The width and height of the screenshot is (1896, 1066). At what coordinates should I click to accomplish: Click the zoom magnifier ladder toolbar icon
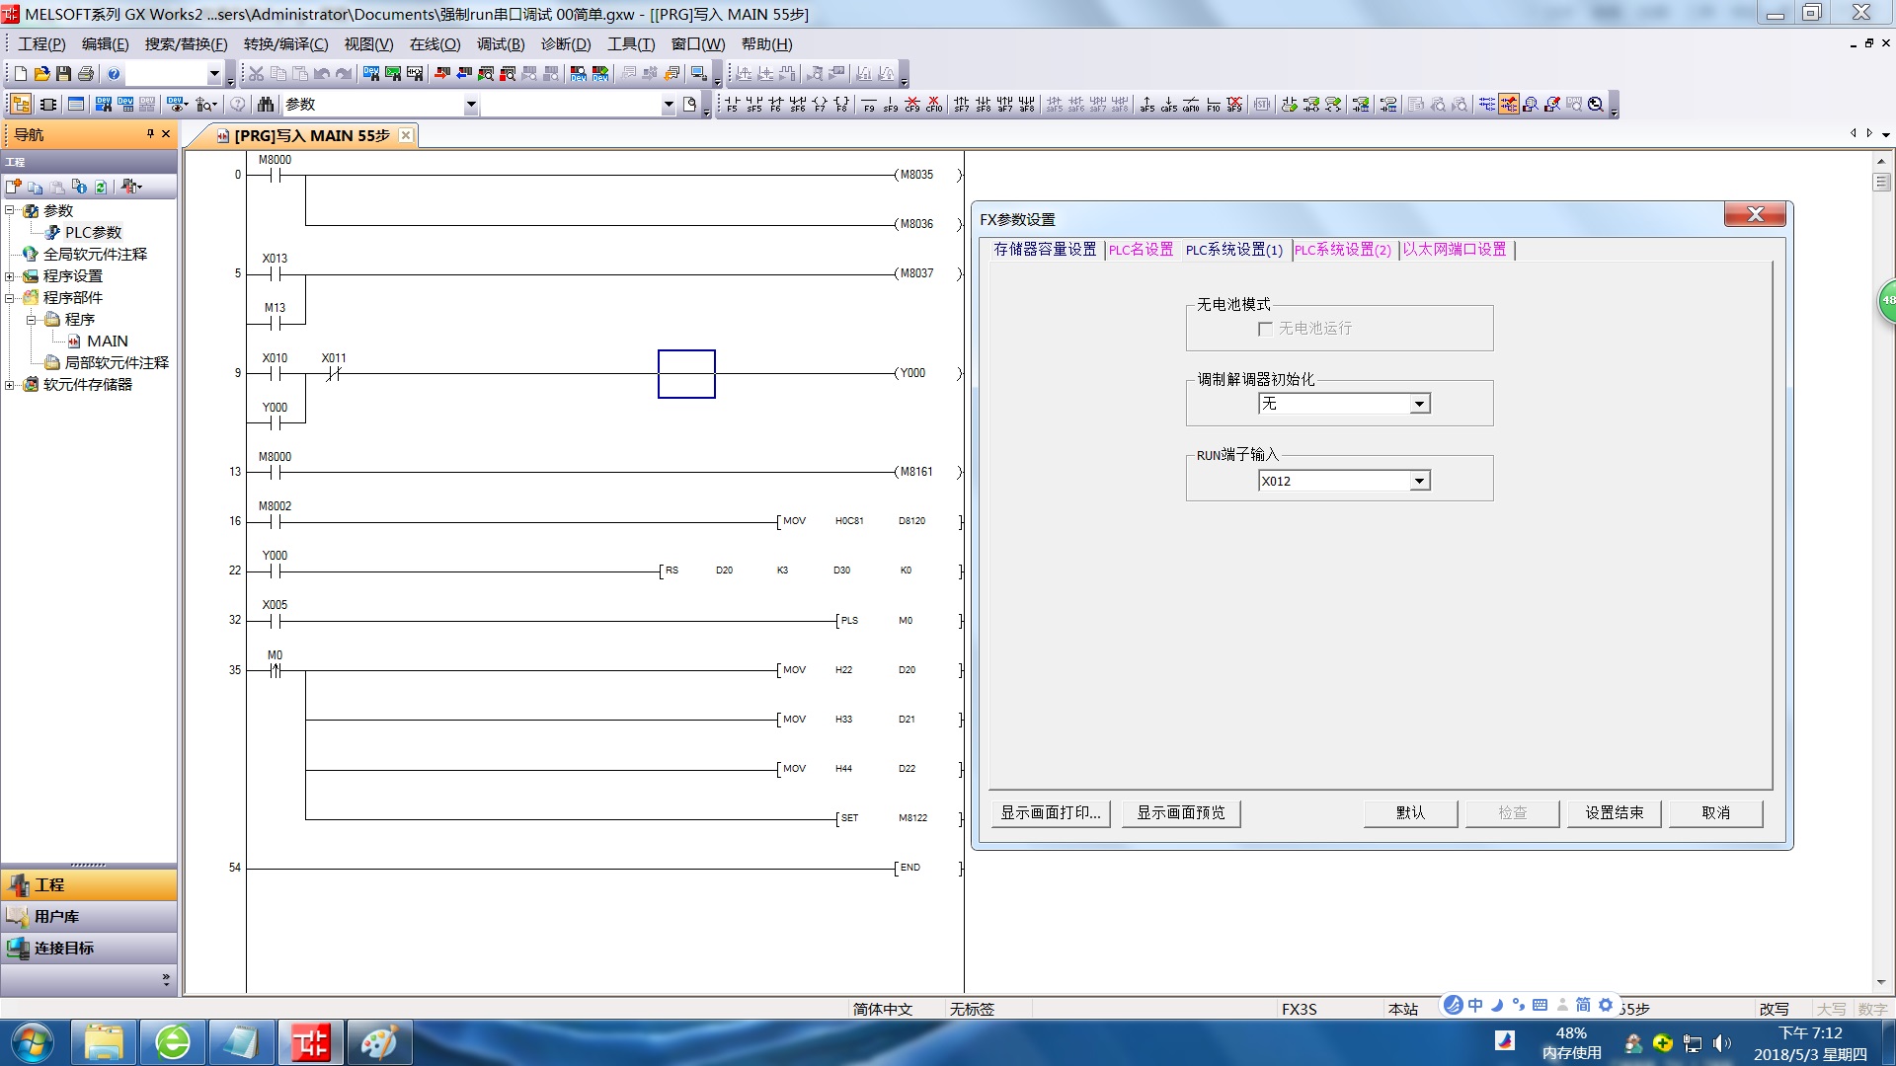[x=1596, y=104]
